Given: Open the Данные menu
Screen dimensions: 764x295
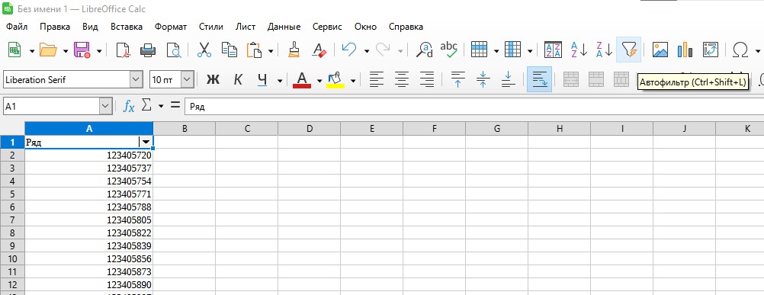Looking at the screenshot, I should (284, 27).
